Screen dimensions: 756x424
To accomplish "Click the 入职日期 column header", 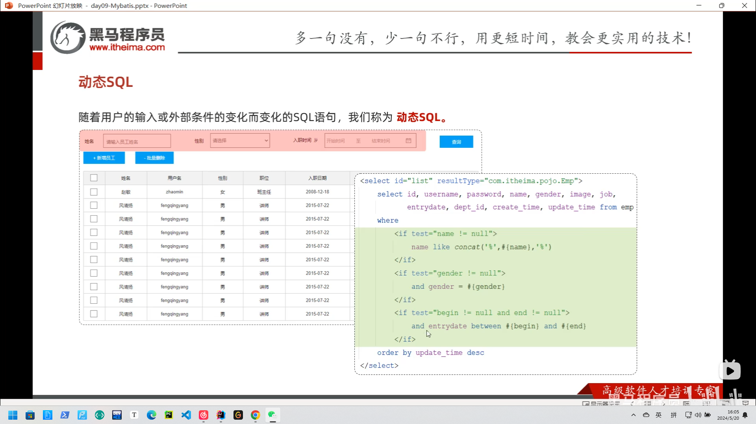I will [317, 178].
